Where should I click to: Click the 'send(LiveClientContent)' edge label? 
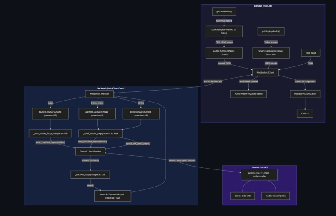138,144
